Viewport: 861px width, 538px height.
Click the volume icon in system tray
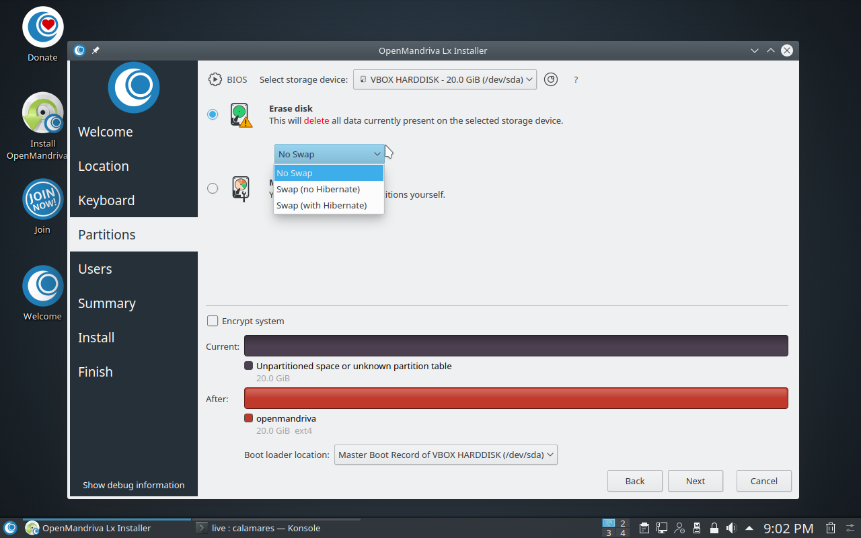click(731, 528)
